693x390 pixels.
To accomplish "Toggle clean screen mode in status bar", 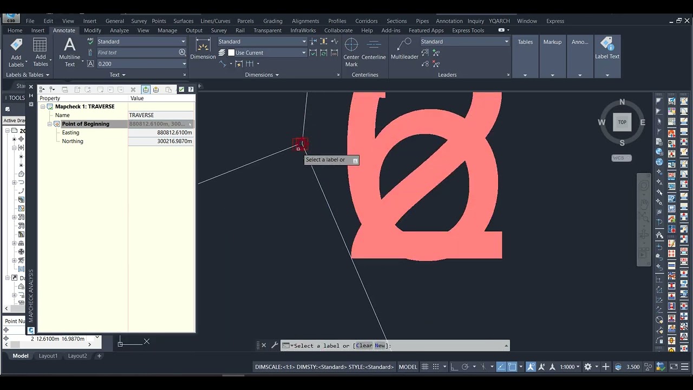I will pyautogui.click(x=673, y=367).
